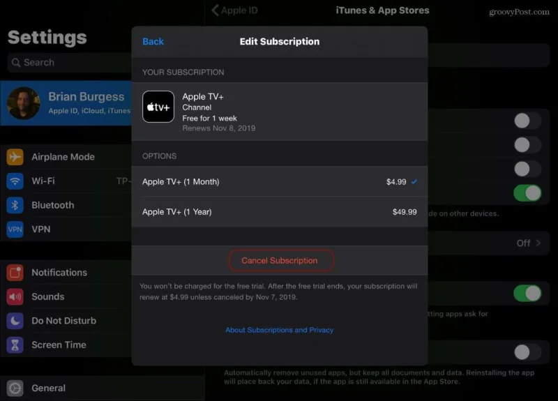Open Sounds settings row
The image size is (558, 401).
click(x=66, y=297)
